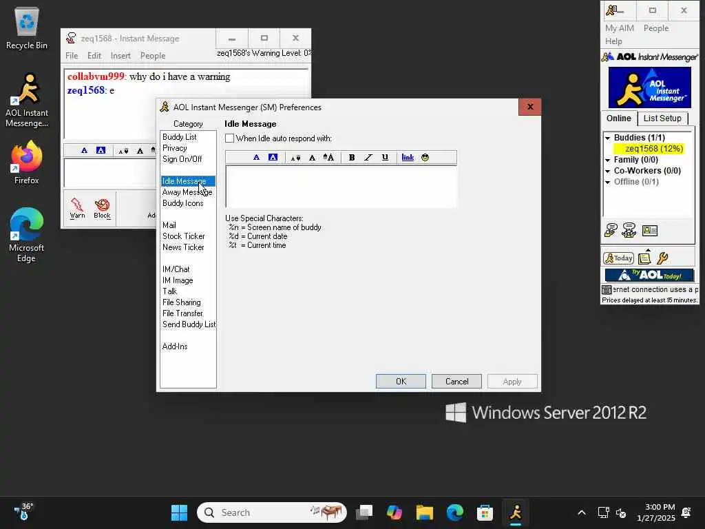
Task: Open Help menu in Buddy List
Action: tap(613, 41)
